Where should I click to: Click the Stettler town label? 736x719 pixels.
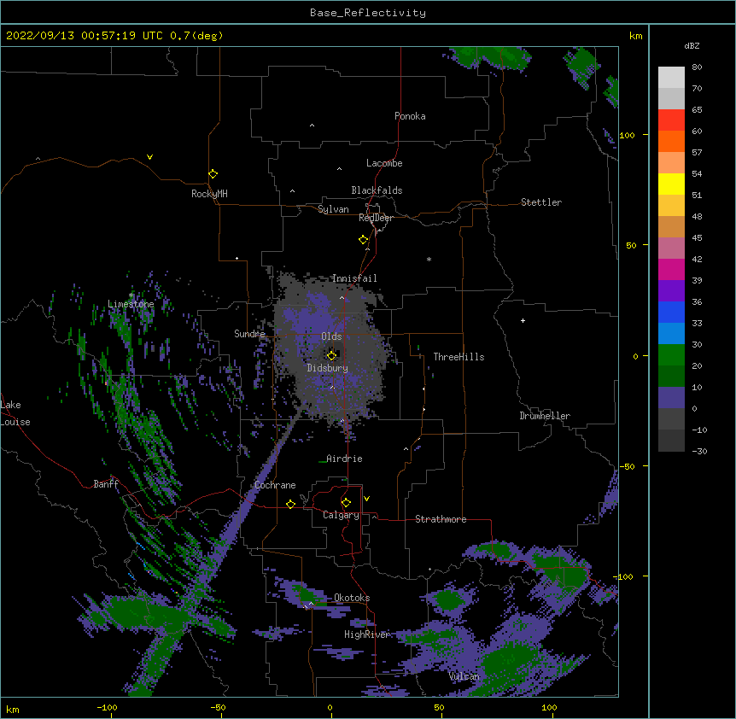click(x=541, y=202)
